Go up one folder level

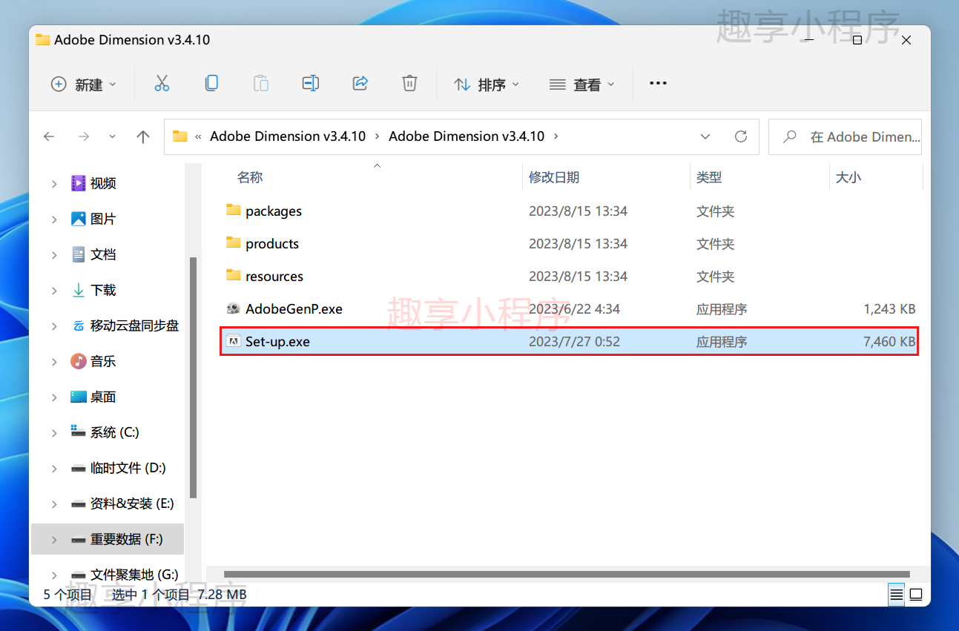(143, 136)
